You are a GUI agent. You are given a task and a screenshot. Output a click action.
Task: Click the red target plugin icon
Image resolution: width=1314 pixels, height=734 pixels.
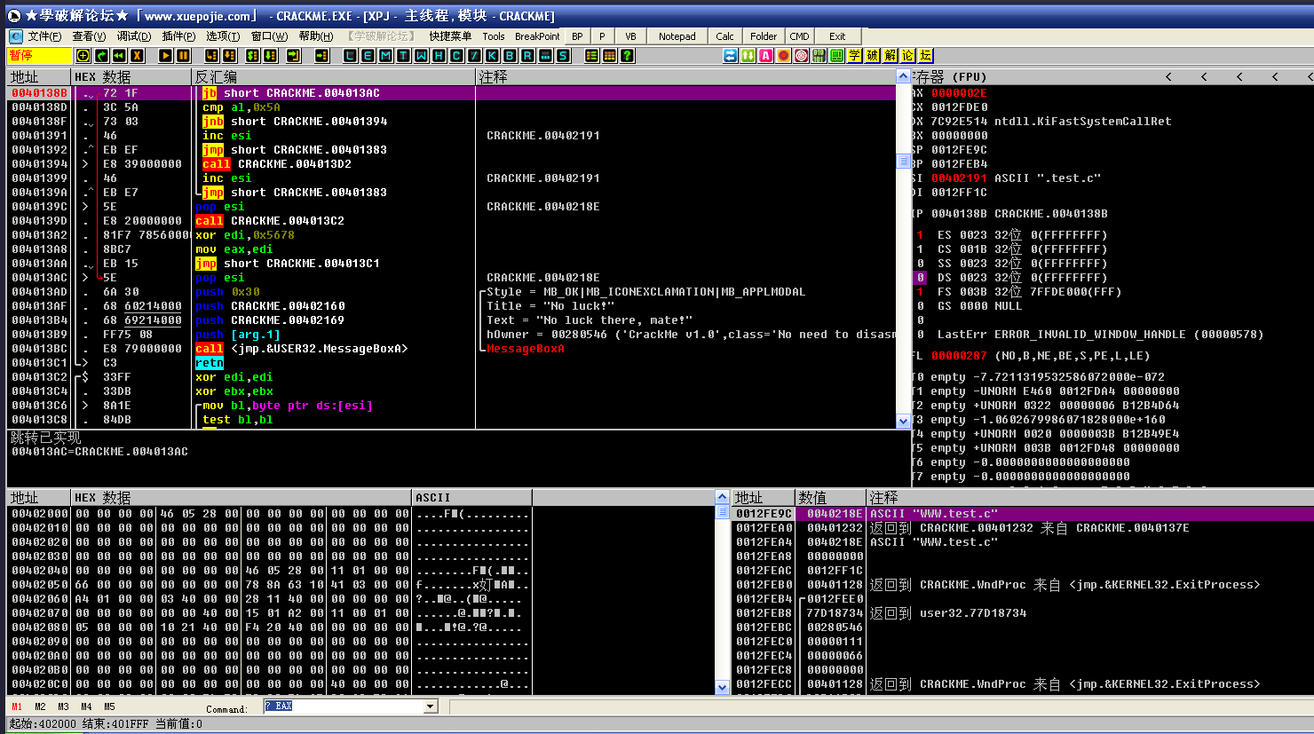pos(801,56)
